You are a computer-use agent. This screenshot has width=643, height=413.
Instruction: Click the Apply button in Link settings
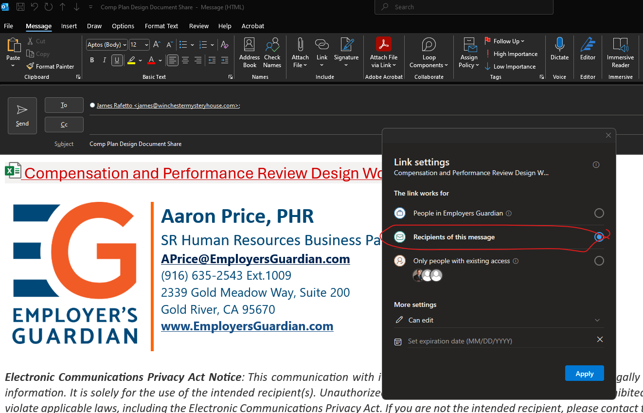[585, 374]
